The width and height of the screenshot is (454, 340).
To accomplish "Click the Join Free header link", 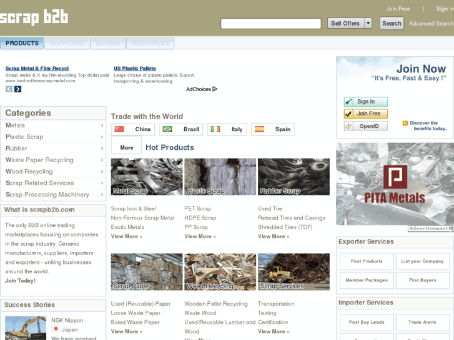I will pos(398,9).
